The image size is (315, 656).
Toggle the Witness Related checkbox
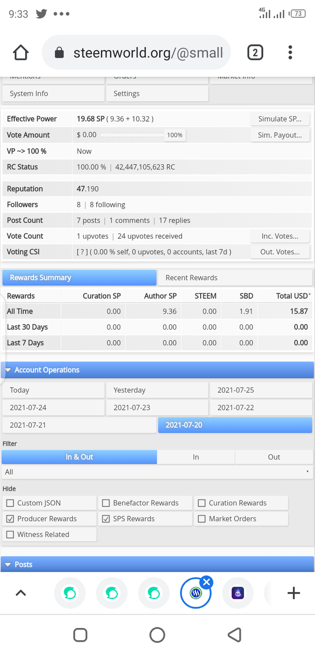(x=10, y=534)
